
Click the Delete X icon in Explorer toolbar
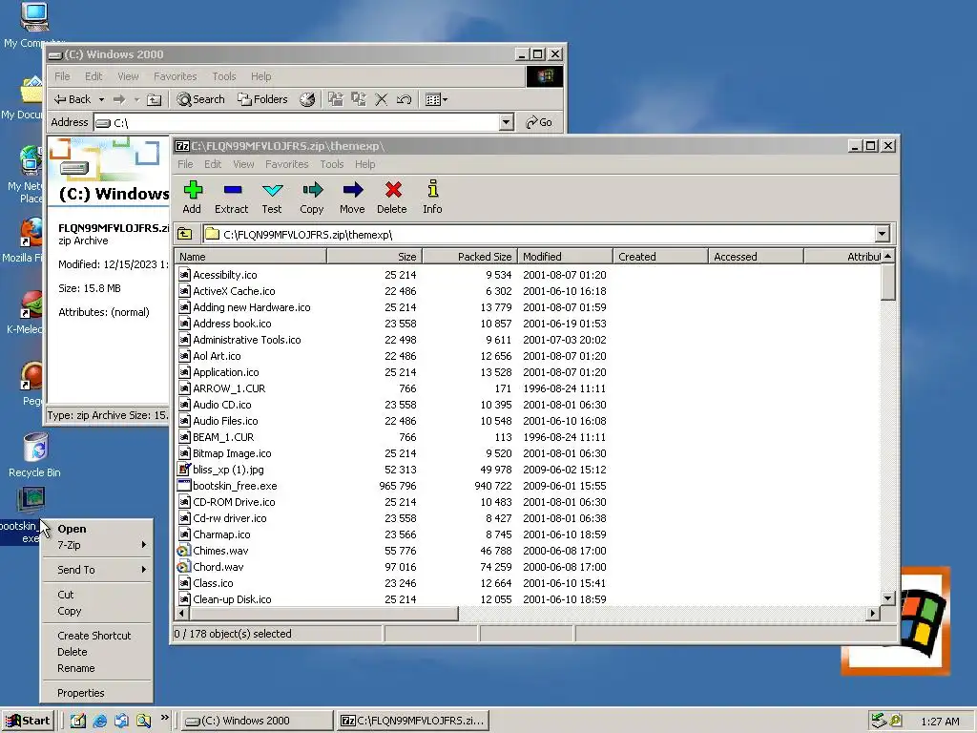[382, 99]
